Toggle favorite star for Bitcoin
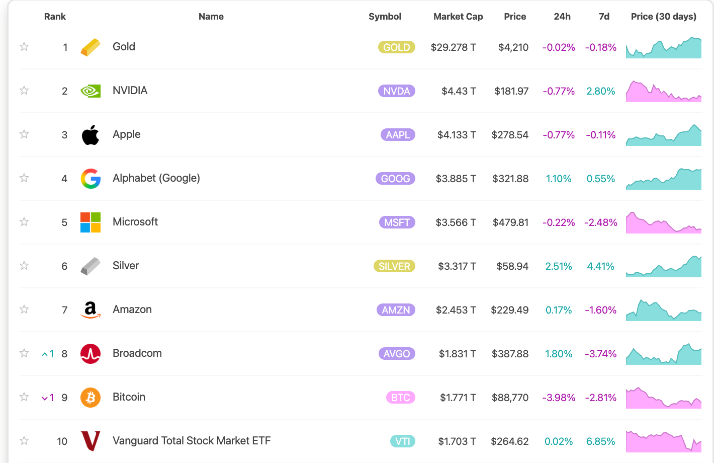This screenshot has width=714, height=463. (24, 397)
